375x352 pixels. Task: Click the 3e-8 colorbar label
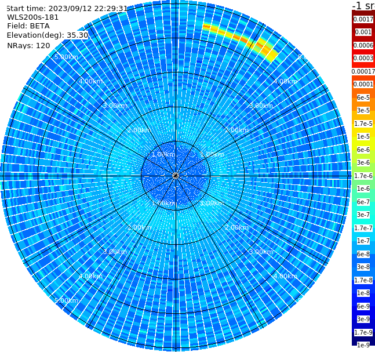pos(363,267)
